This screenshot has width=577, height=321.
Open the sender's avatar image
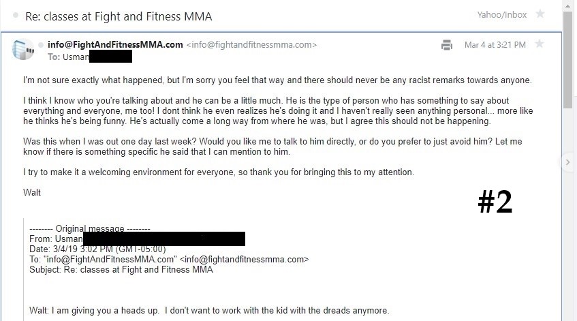pyautogui.click(x=22, y=49)
